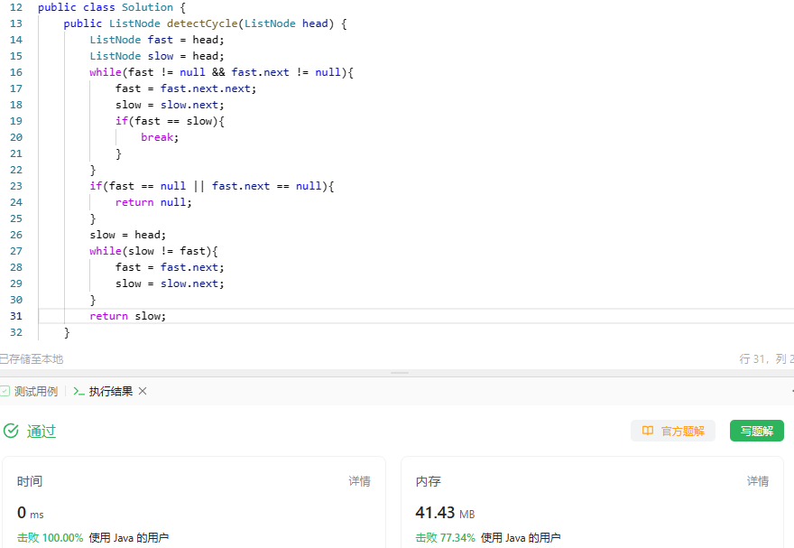Screen dimensions: 794x548
Task: Open the 官方题解 official solution
Action: tap(672, 431)
